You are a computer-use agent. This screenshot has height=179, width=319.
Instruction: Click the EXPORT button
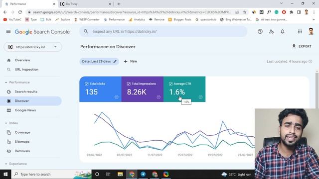[x=302, y=46]
